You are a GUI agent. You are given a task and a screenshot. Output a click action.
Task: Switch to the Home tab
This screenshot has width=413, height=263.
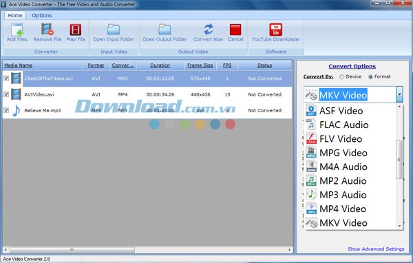15,15
